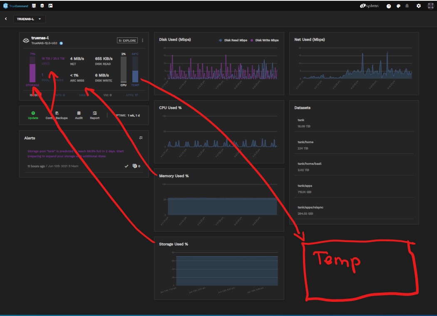Image resolution: width=437 pixels, height=316 pixels.
Task: Click the storage pool tank alert text
Action: click(x=75, y=154)
